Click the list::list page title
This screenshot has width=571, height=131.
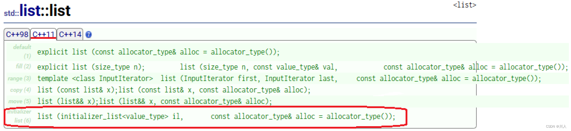click(45, 11)
